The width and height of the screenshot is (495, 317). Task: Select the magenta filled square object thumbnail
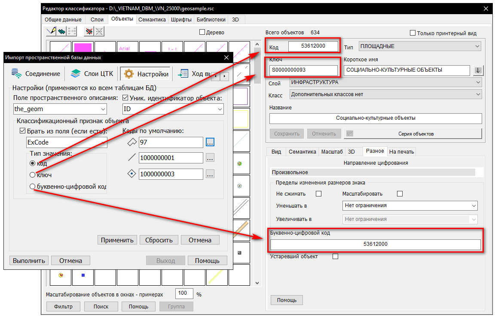coord(83,48)
